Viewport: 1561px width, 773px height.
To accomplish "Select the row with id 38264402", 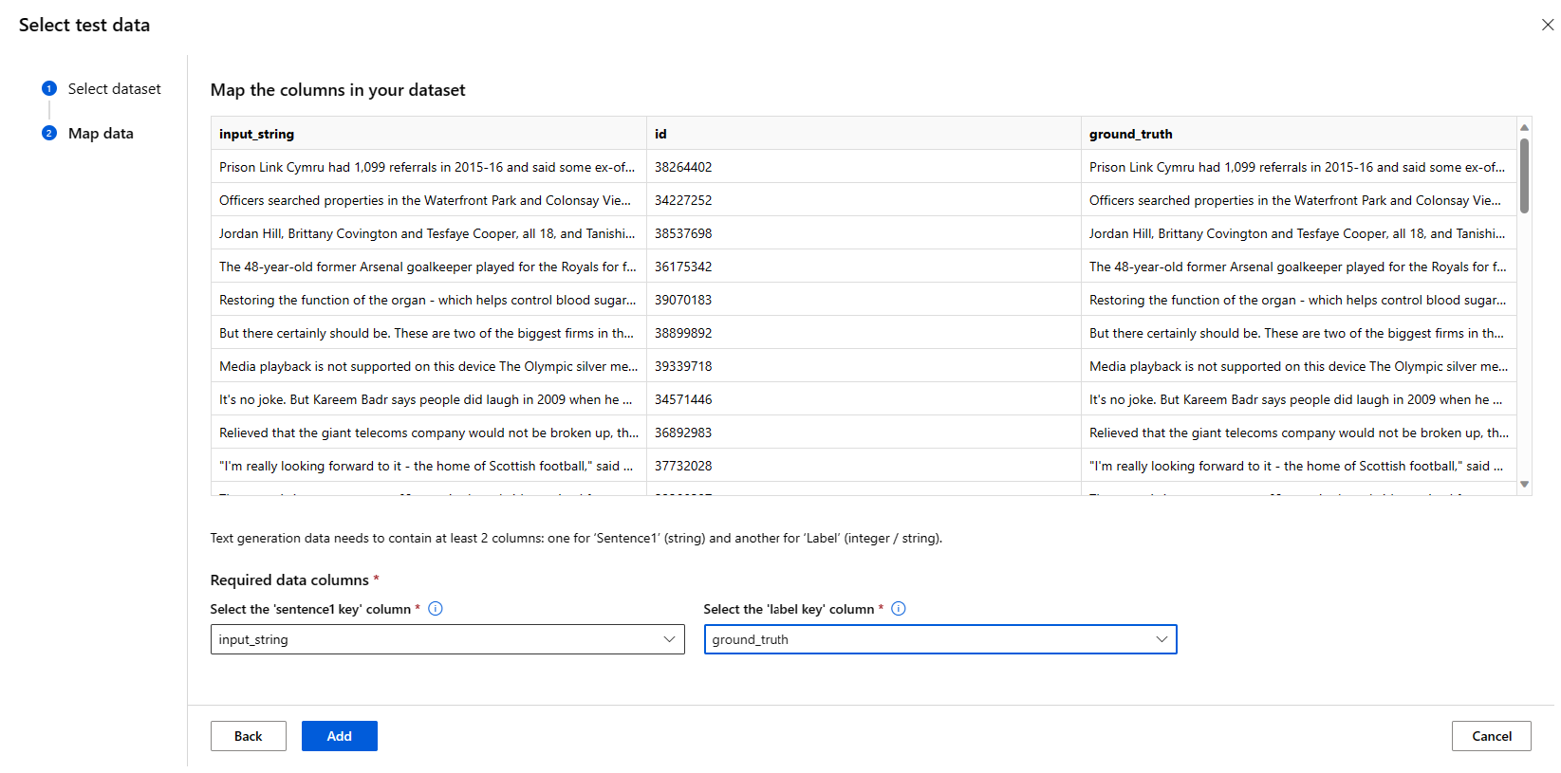I will coord(683,167).
